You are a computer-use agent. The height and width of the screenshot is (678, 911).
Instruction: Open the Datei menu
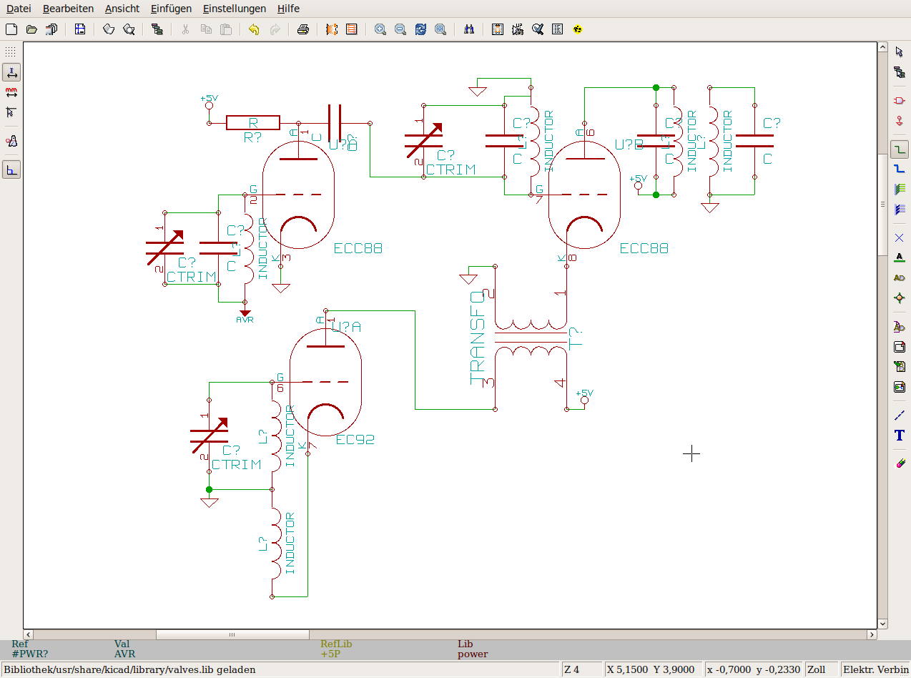pyautogui.click(x=19, y=9)
